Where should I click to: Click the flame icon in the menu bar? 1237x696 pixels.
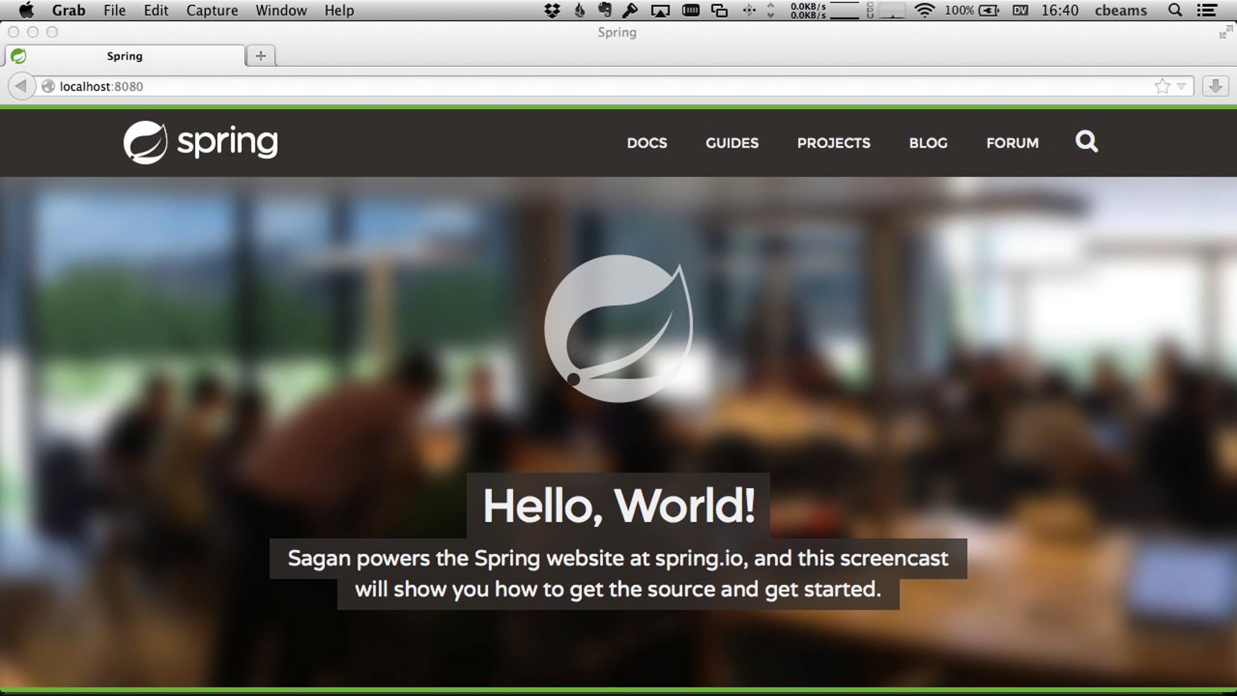[x=579, y=10]
